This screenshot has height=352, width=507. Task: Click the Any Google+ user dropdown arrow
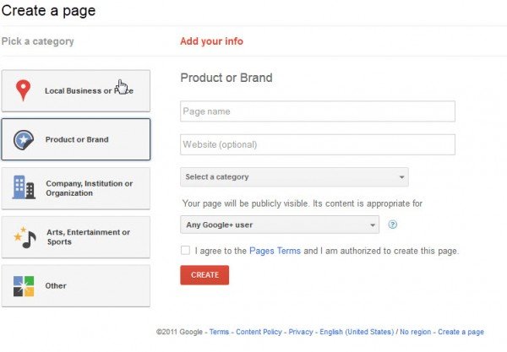pyautogui.click(x=373, y=225)
